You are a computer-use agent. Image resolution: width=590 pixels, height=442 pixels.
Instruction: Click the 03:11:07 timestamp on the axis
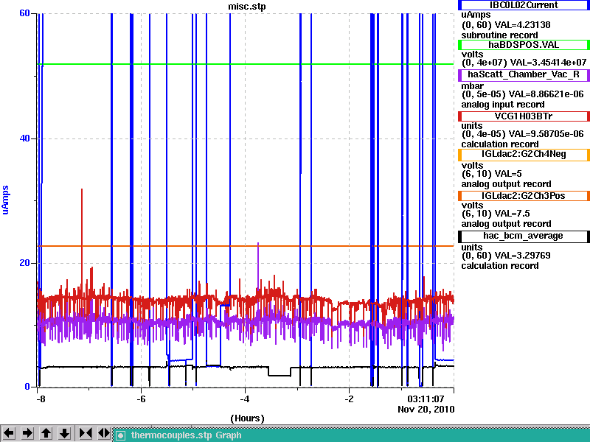point(426,399)
